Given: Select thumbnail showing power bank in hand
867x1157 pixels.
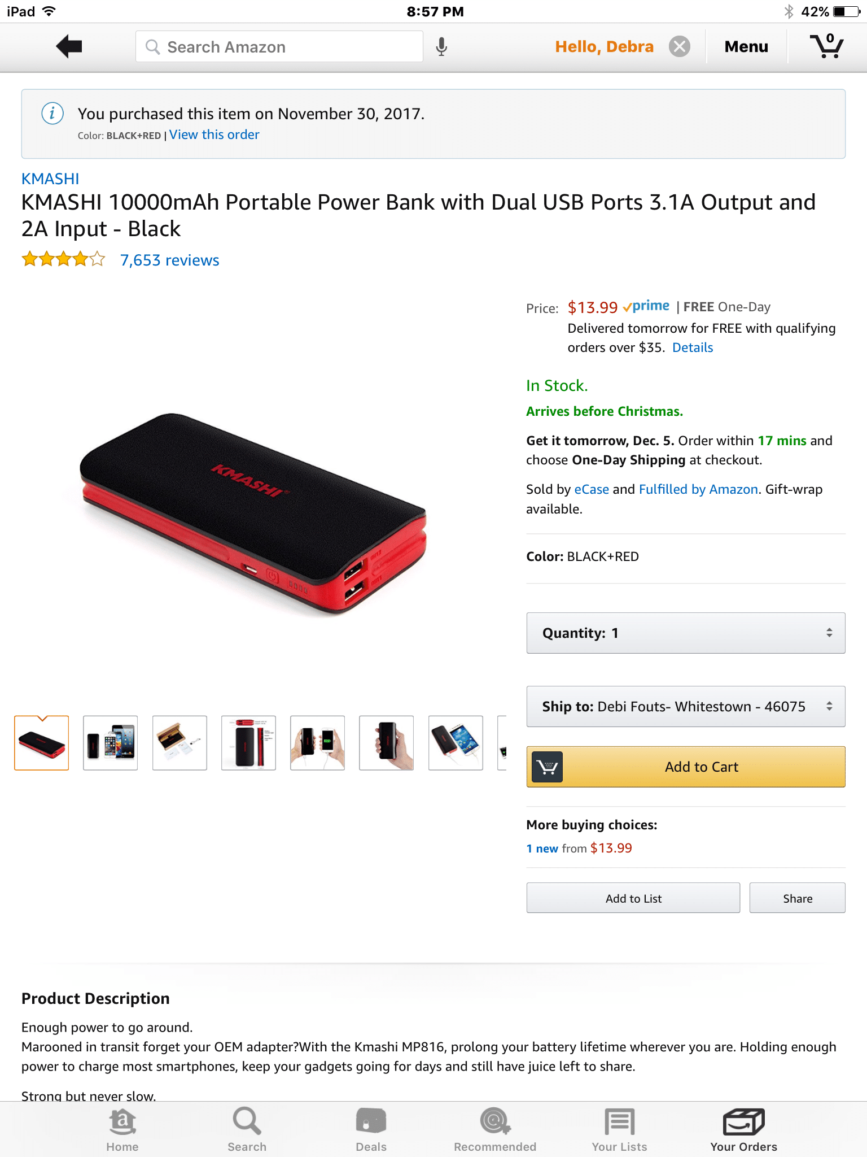Looking at the screenshot, I should pyautogui.click(x=387, y=743).
